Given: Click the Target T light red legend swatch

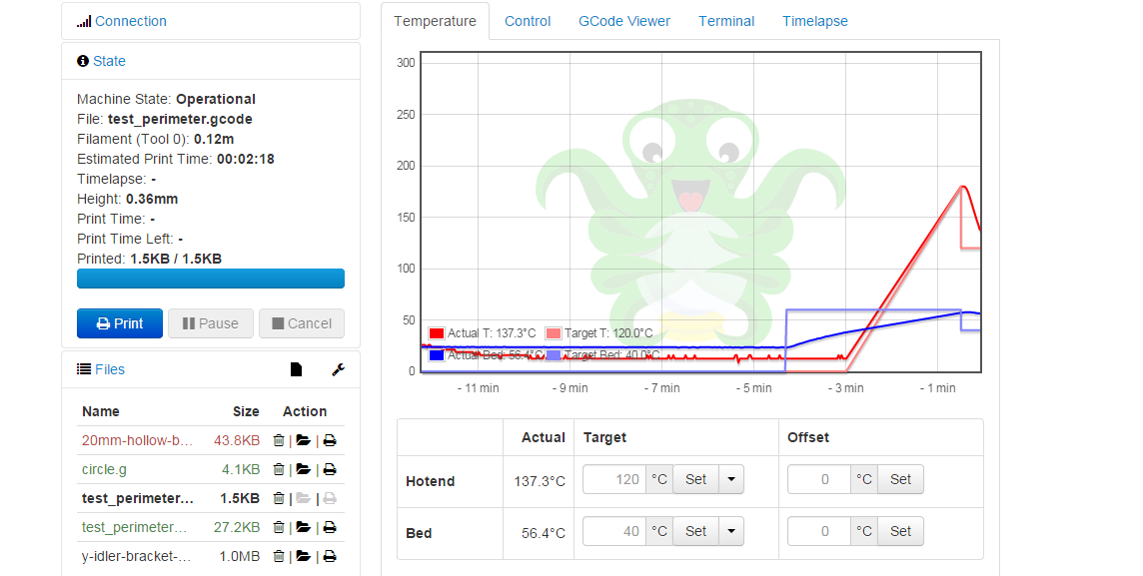Looking at the screenshot, I should click(554, 333).
